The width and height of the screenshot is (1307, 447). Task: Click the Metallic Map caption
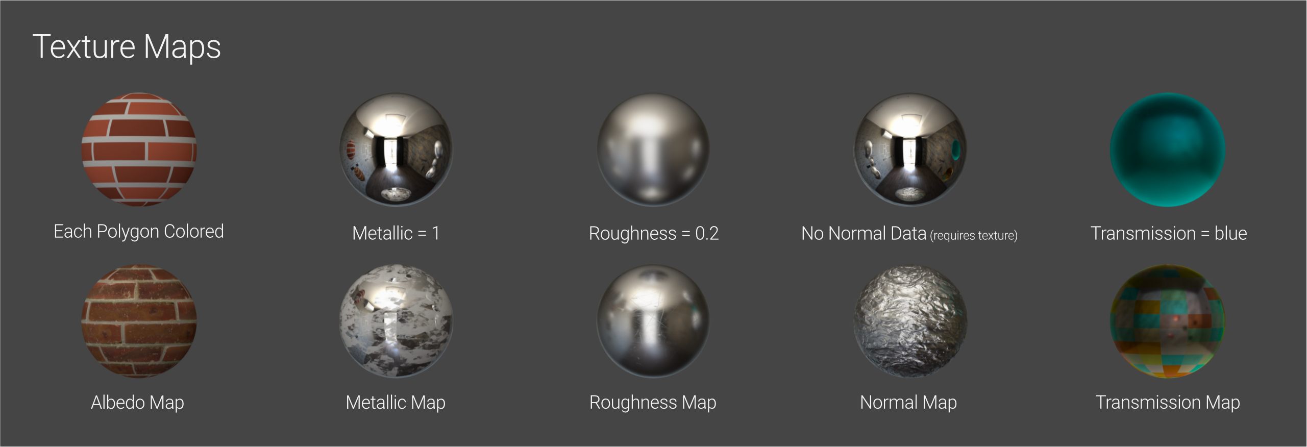click(x=396, y=403)
